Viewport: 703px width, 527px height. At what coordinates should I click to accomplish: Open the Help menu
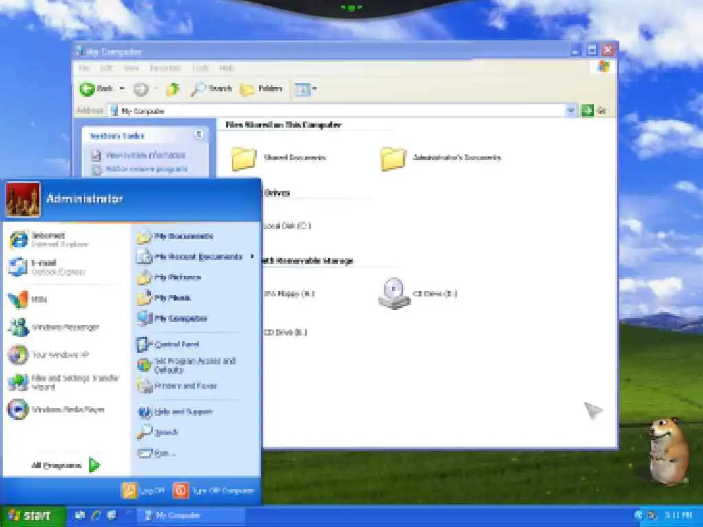point(227,68)
